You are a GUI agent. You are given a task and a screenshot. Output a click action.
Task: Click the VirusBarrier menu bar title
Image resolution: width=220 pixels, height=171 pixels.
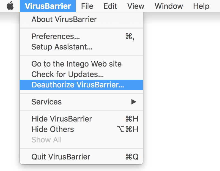point(48,6)
